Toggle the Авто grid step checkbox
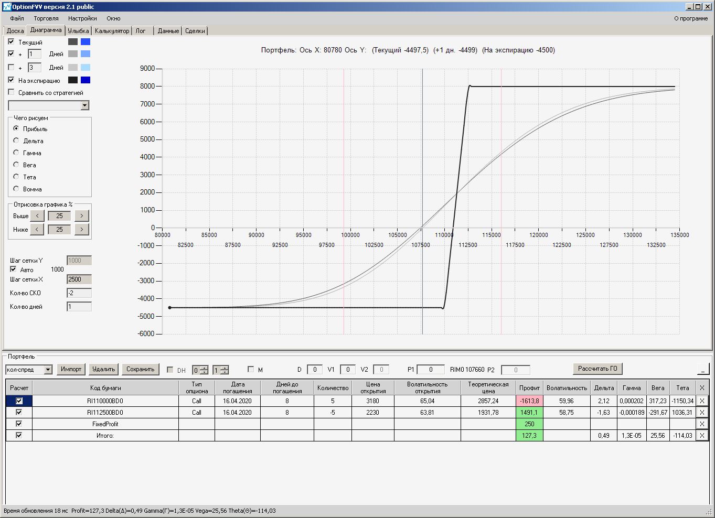 [14, 269]
